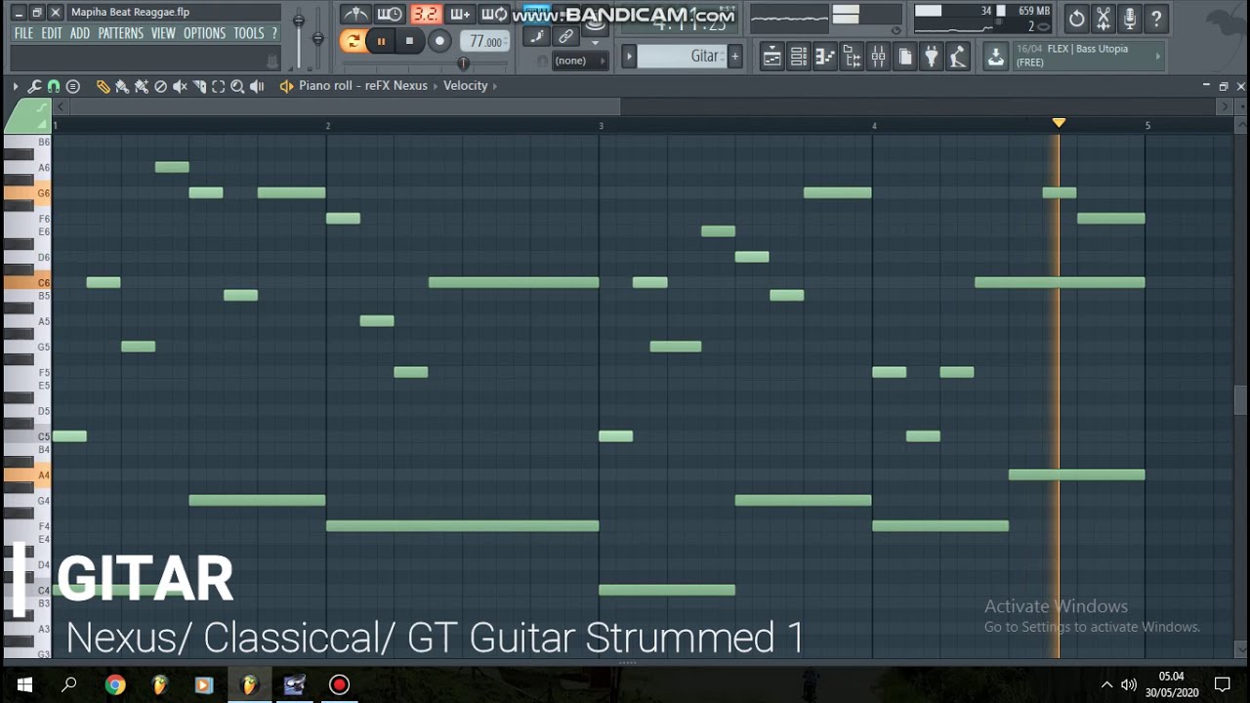Select the Draw pencil tool
Viewport: 1250px width, 703px height.
(103, 86)
